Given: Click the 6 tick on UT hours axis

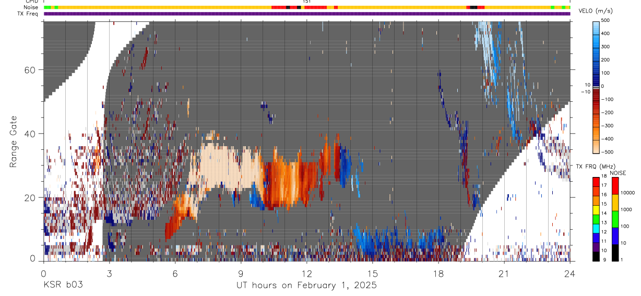Looking at the screenshot, I should [x=175, y=273].
